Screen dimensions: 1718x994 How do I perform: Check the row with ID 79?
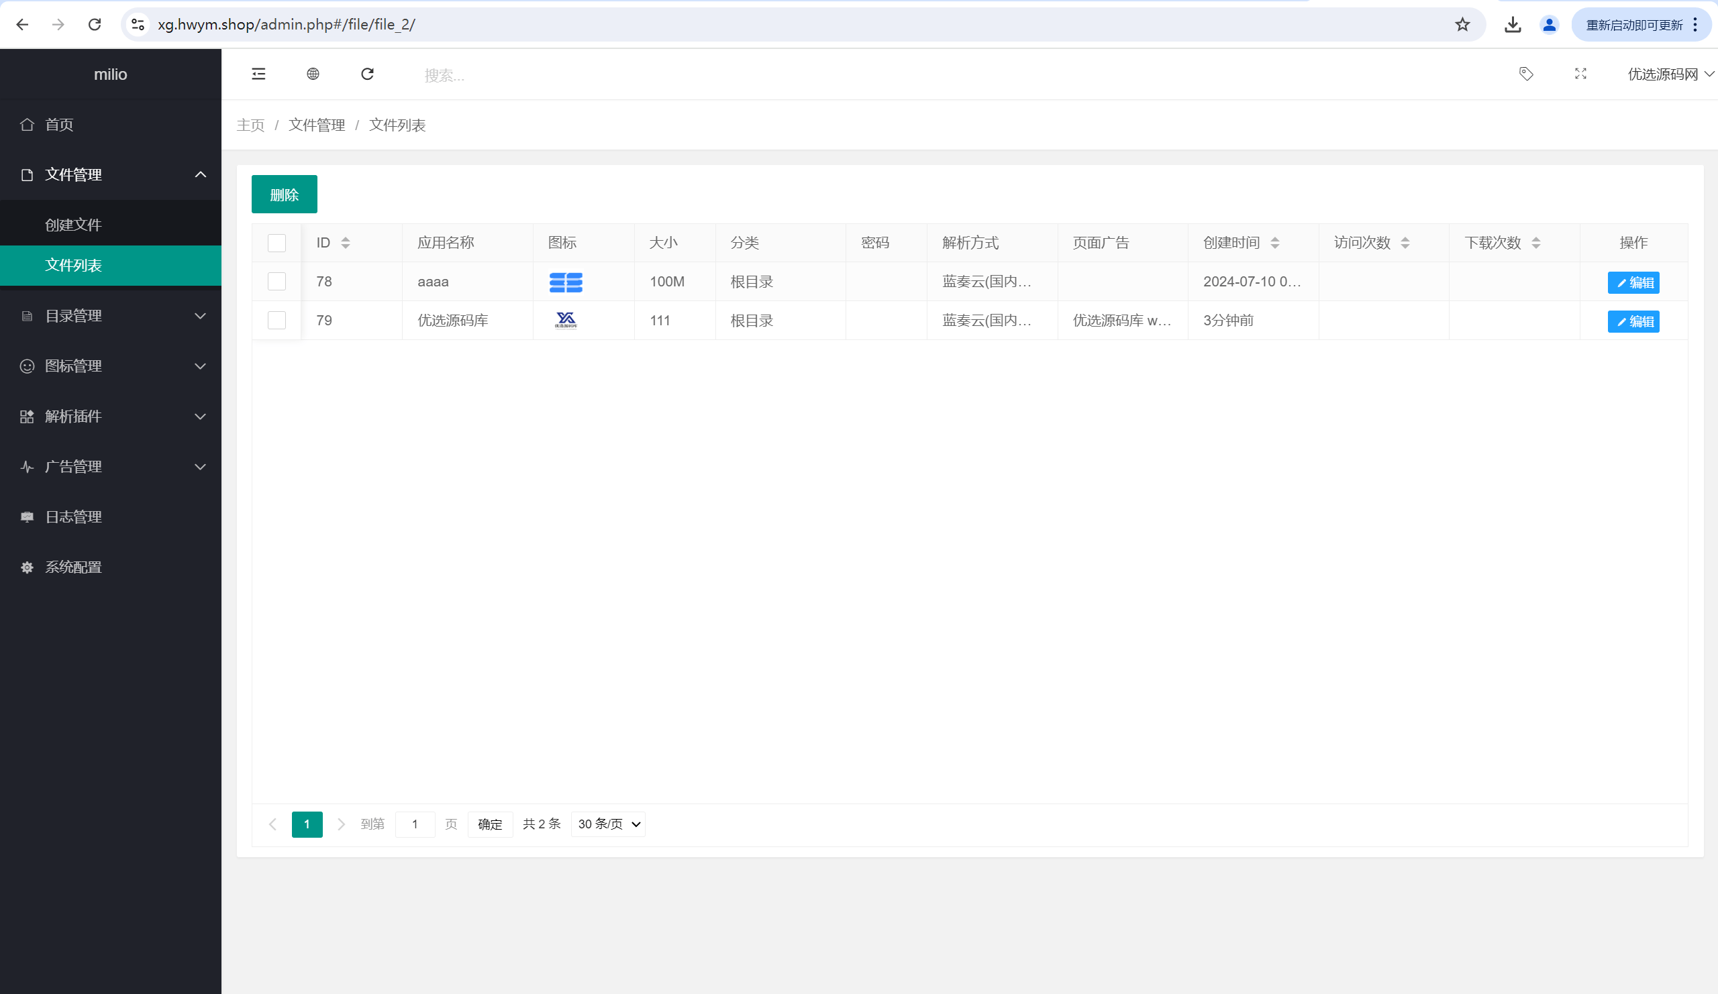click(x=276, y=320)
